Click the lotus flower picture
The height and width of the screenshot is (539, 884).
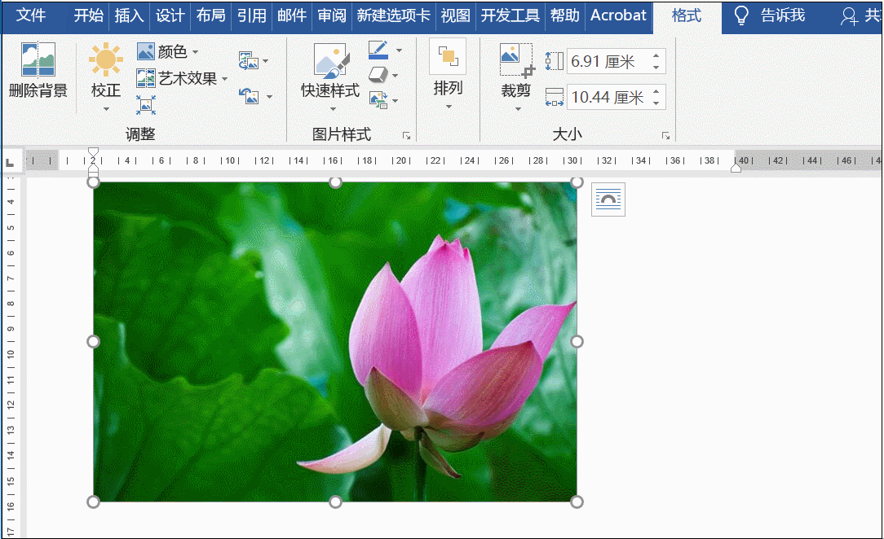335,341
